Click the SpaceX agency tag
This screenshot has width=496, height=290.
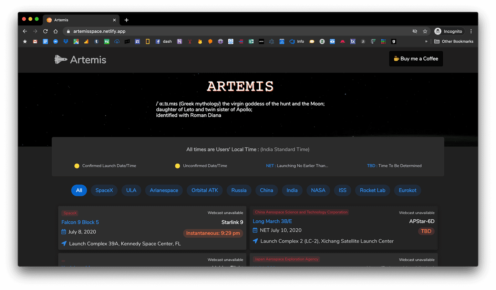click(70, 213)
